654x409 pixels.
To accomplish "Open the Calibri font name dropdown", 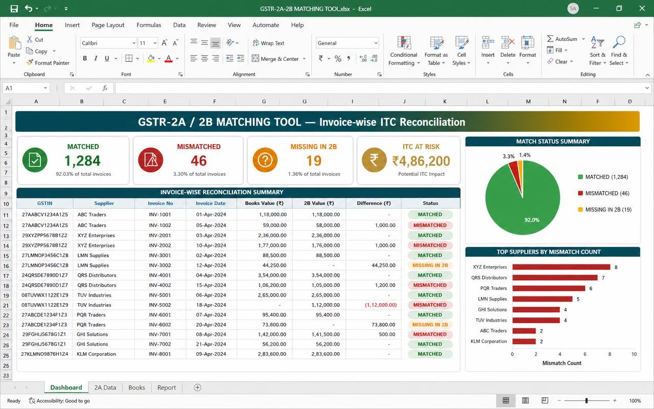I will 134,43.
